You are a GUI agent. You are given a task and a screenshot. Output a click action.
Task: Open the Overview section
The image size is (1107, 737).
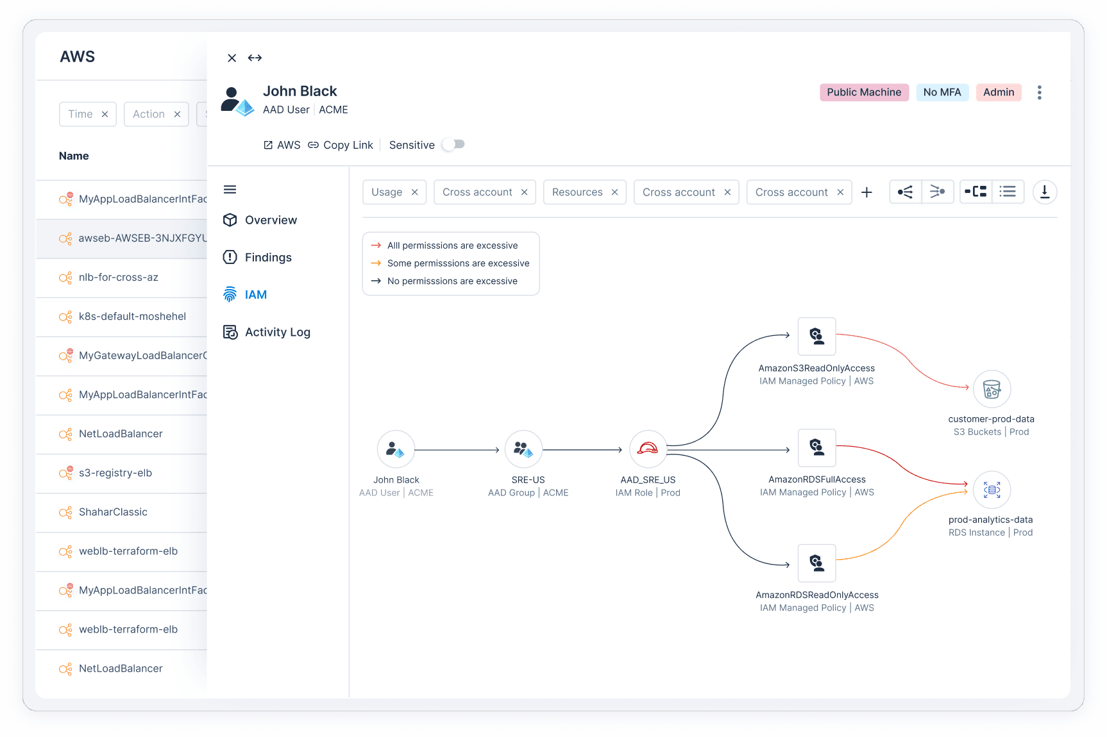point(260,220)
